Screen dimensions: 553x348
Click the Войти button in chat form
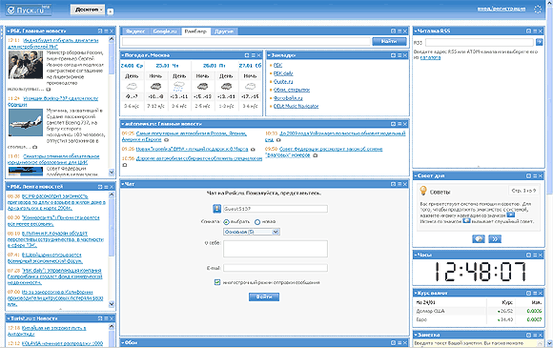click(x=264, y=297)
